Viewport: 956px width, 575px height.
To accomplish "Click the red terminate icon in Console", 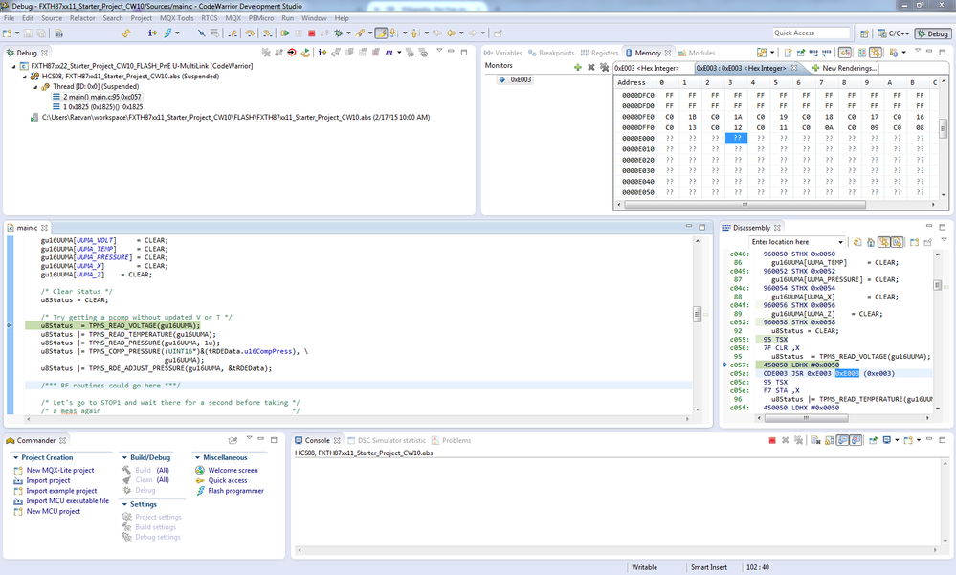I will [x=772, y=441].
